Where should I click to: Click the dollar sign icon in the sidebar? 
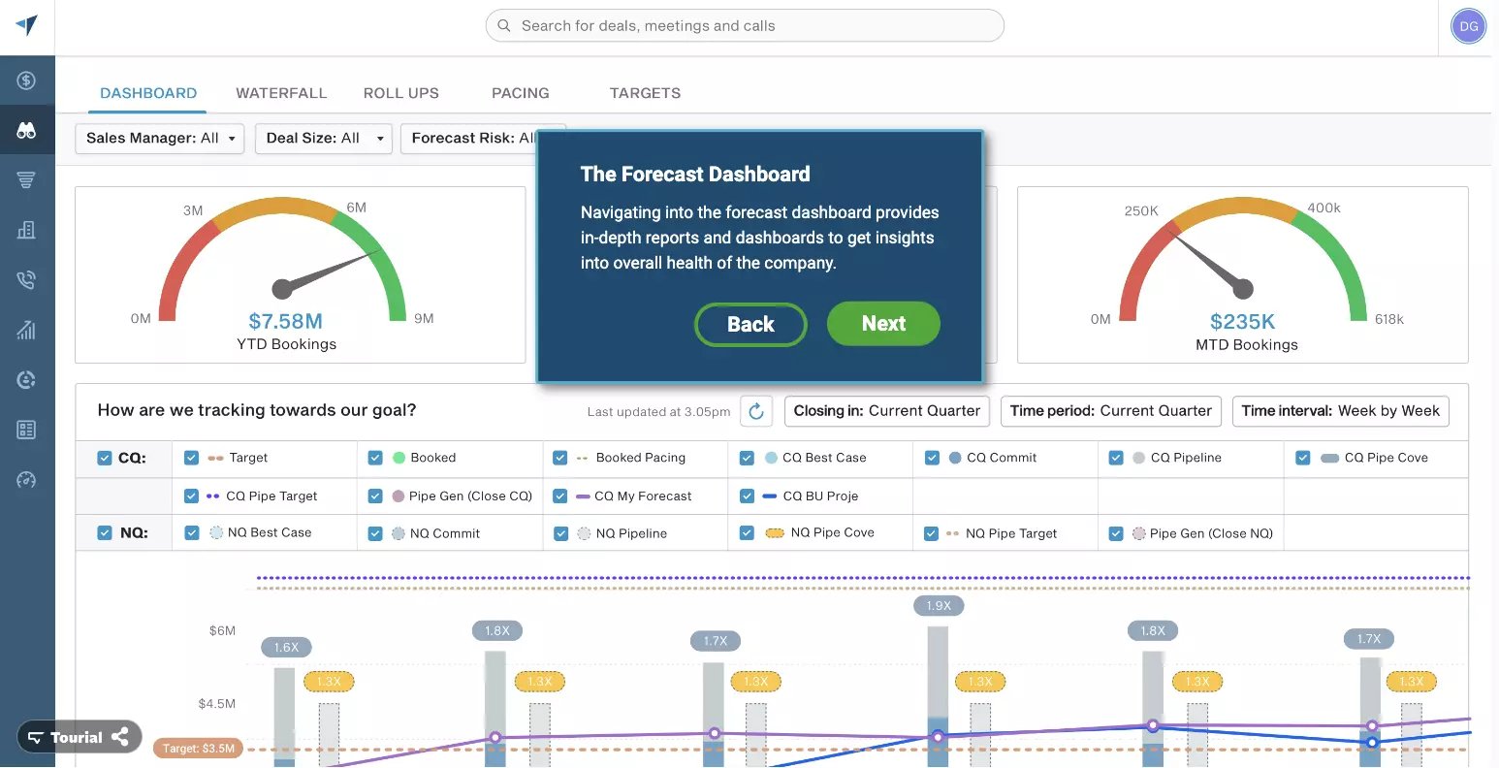click(x=26, y=80)
